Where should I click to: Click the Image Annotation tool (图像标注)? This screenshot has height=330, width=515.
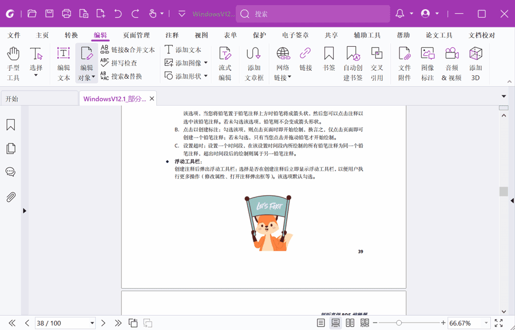[x=427, y=63]
